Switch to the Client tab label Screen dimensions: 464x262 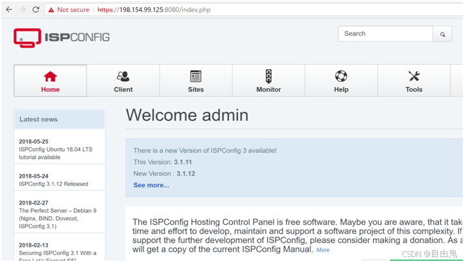123,89
